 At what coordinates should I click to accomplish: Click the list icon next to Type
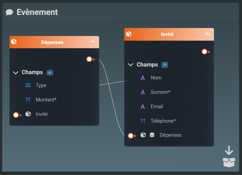[x=28, y=85]
